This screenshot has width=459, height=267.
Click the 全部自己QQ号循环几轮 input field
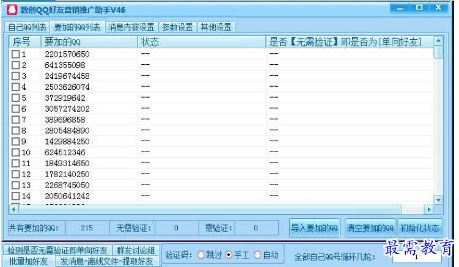[x=417, y=257]
